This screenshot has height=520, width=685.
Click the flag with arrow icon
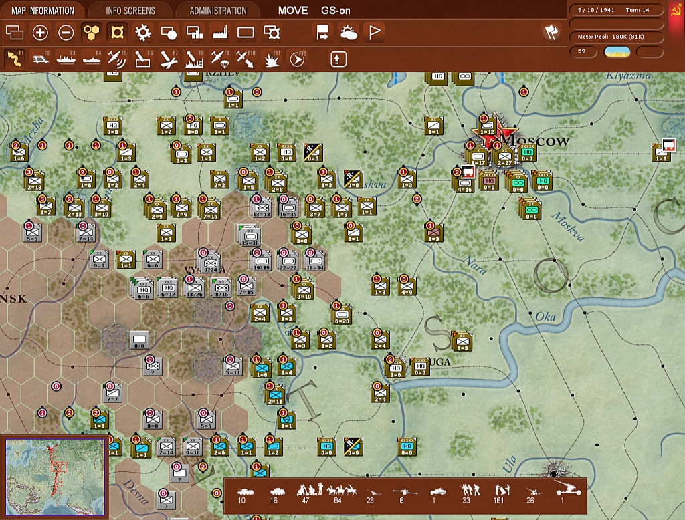point(323,33)
